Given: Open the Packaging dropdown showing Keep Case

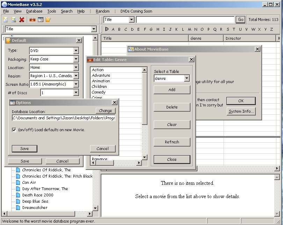Looking at the screenshot, I should 76,59.
